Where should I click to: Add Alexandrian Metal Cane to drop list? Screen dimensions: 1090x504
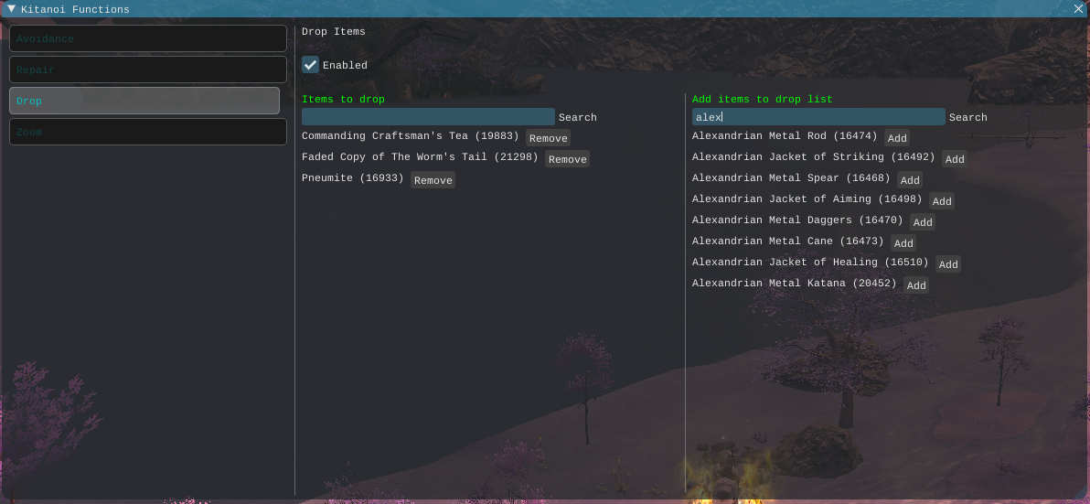click(903, 243)
